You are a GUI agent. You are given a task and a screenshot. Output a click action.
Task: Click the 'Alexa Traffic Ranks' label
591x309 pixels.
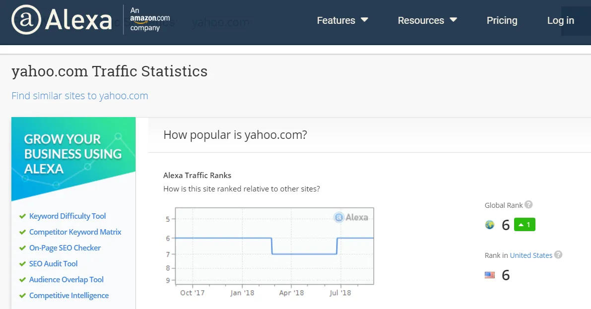pos(197,175)
